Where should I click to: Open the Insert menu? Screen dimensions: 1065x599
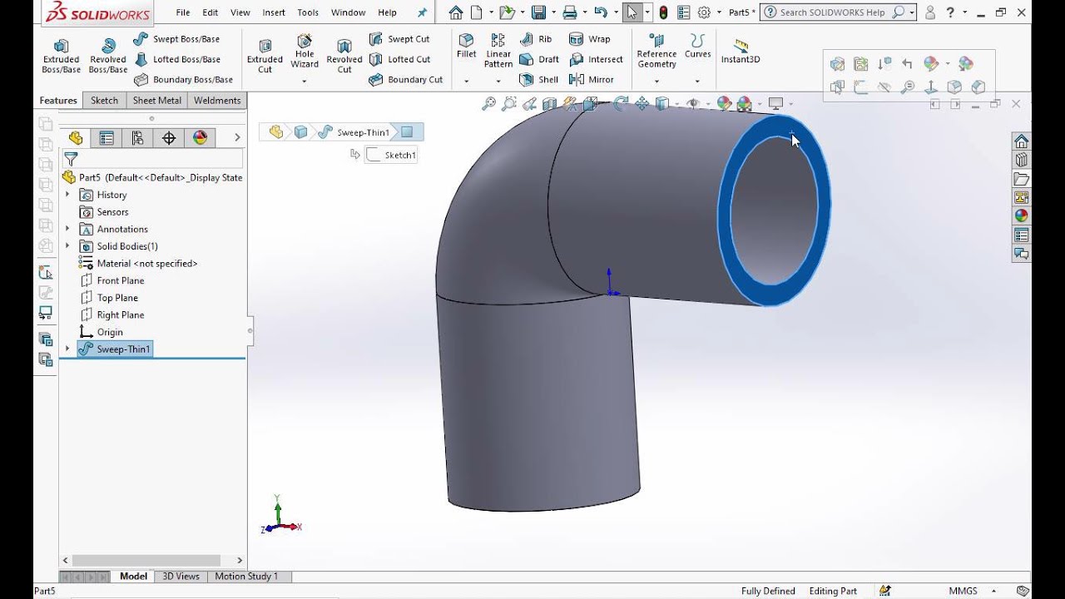(x=274, y=12)
